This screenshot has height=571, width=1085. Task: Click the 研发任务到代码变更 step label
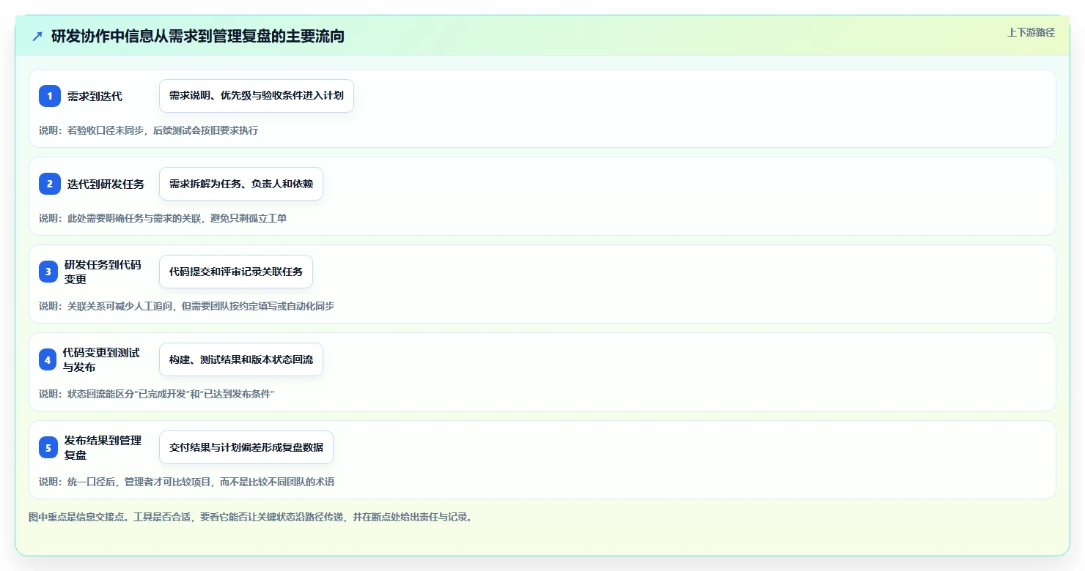click(x=103, y=272)
